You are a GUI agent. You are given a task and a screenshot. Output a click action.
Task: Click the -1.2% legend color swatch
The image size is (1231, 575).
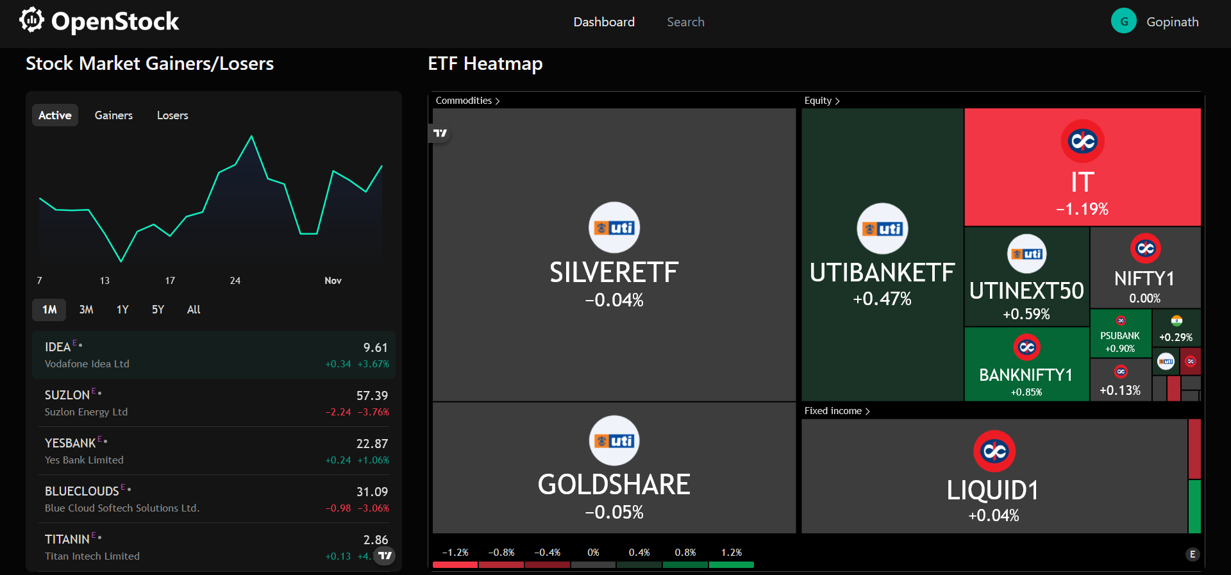455,565
